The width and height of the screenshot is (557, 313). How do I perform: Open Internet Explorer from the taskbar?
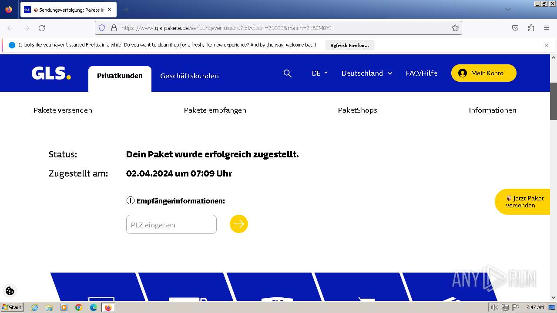point(34,307)
